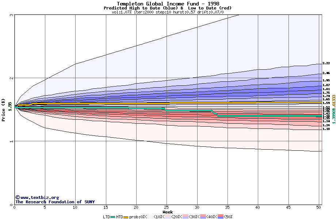The height and width of the screenshot is (219, 336).
Task: Click the end value label "1.95"
Action: (x=326, y=81)
